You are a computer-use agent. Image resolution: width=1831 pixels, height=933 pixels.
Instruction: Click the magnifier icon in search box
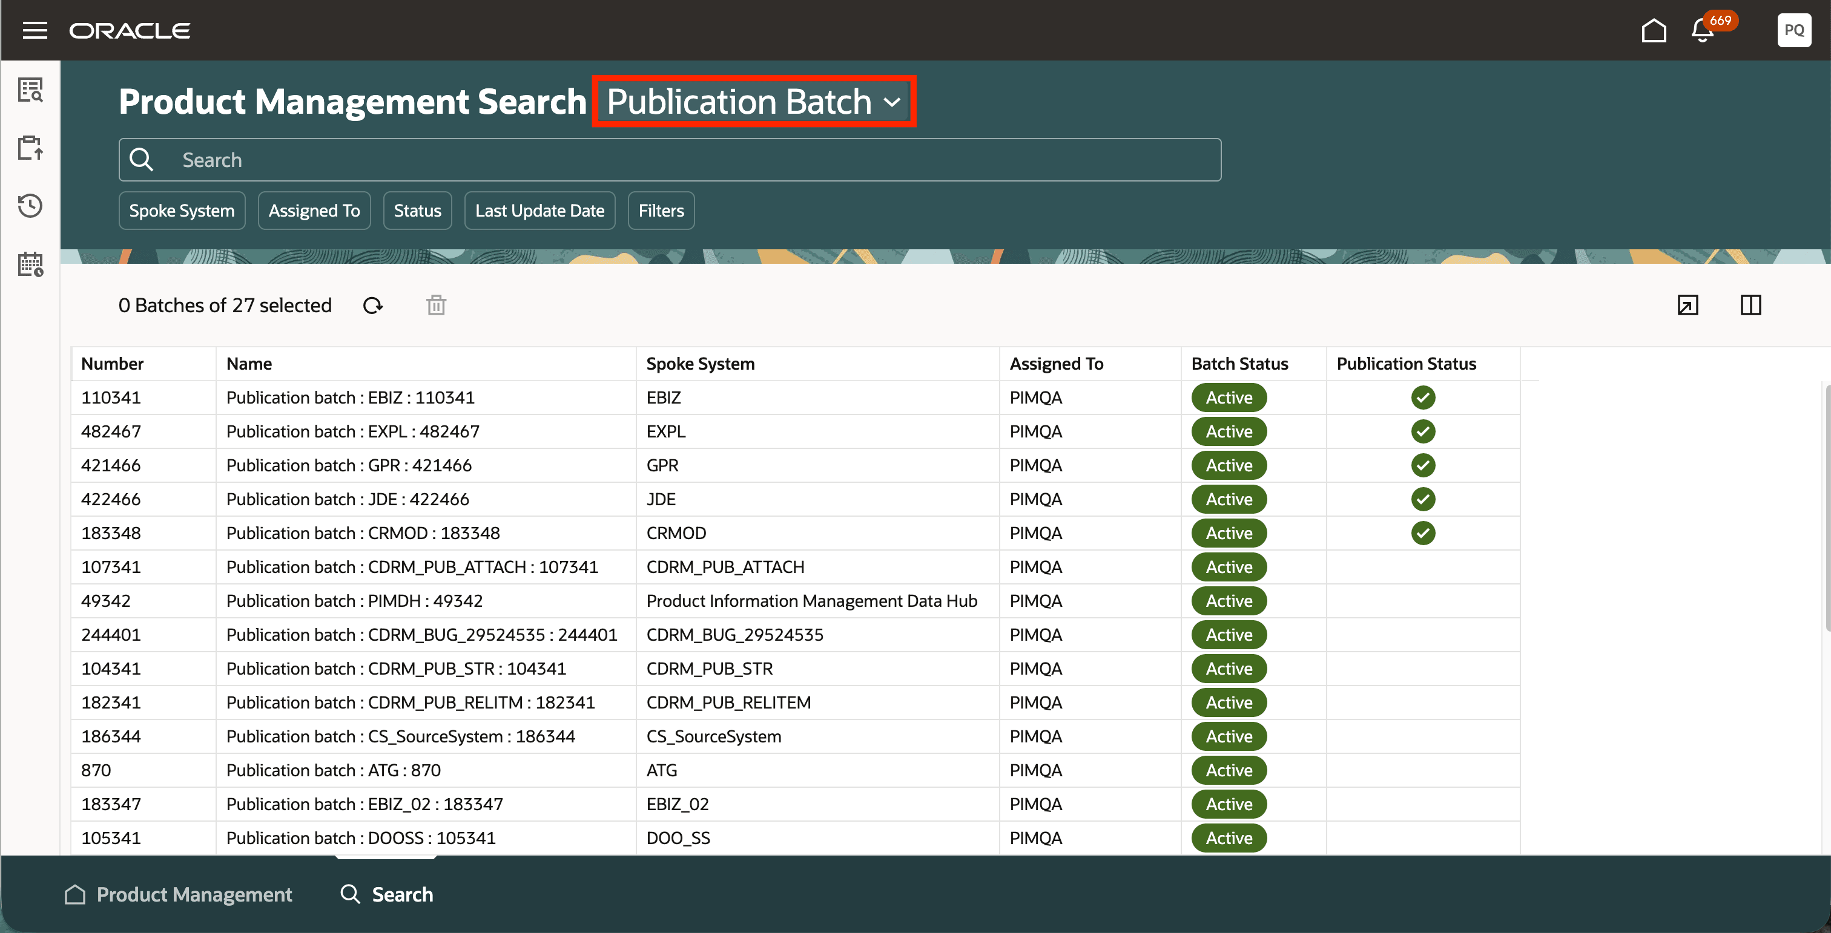(142, 160)
